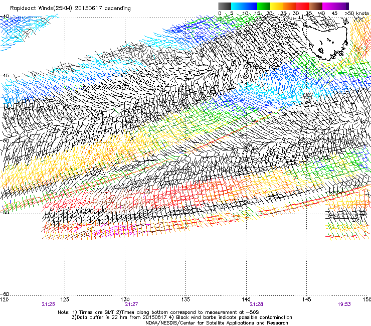The width and height of the screenshot is (371, 326).
Task: Click the 'Note: 1) Times are GMT' line
Action: (158, 312)
